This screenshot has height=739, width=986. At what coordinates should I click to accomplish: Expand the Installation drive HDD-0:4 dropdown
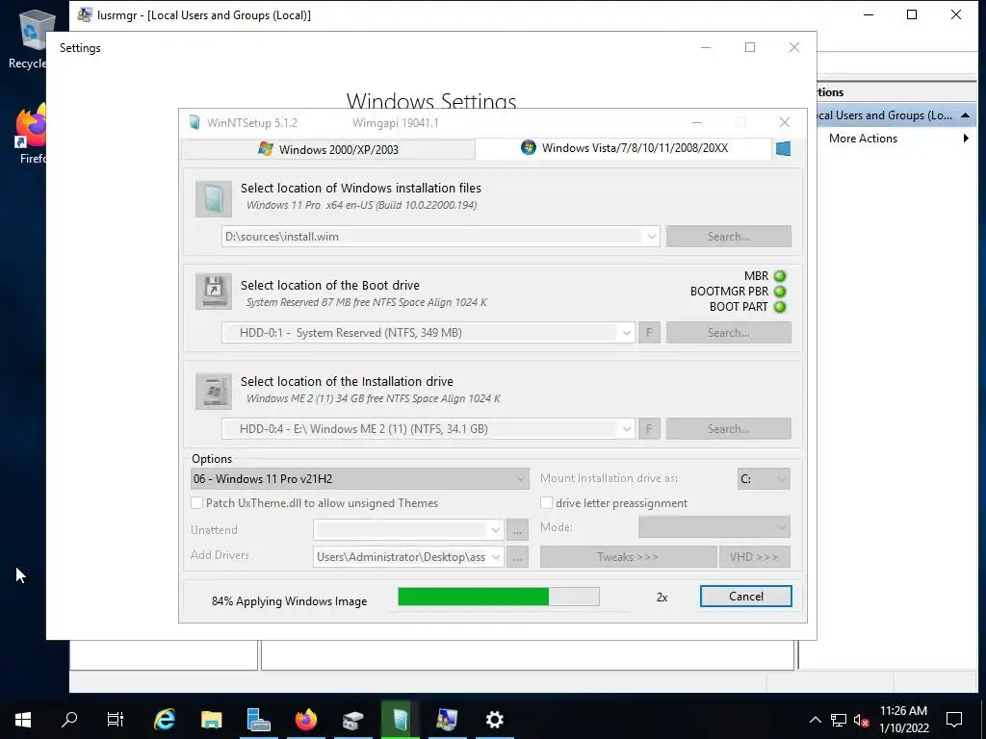[626, 429]
